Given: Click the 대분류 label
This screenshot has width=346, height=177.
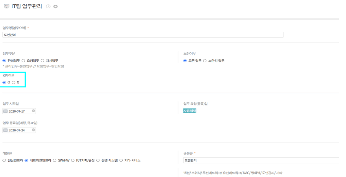Looking at the screenshot, I should tap(7, 153).
